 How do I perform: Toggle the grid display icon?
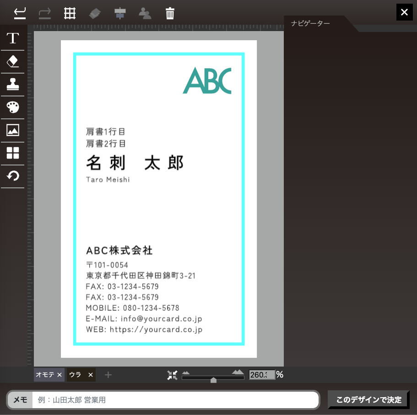coord(70,13)
